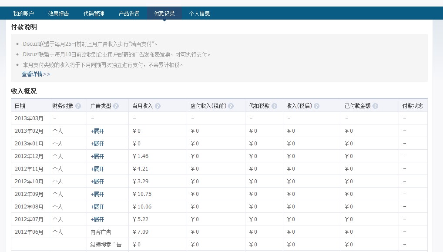The height and width of the screenshot is (252, 443).
Task: Switch to the 效果报告 tab
Action: (x=58, y=13)
